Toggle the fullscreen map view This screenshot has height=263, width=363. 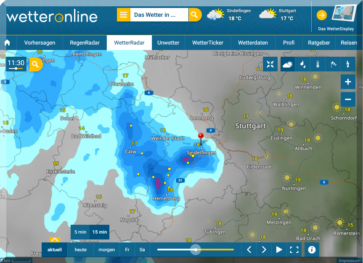coord(294,250)
